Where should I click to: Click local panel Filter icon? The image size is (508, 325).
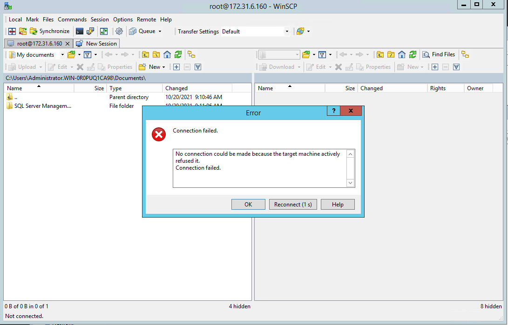point(88,55)
